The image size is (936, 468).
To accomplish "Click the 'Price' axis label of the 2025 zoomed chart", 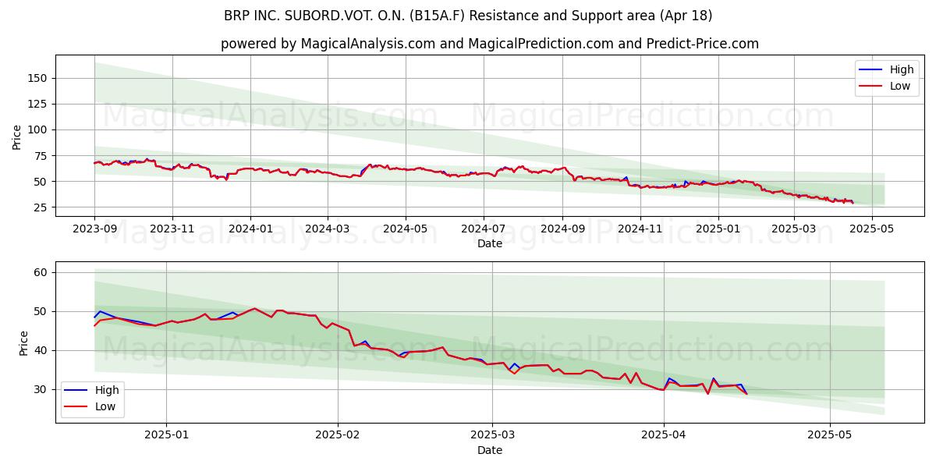I will 23,343.
